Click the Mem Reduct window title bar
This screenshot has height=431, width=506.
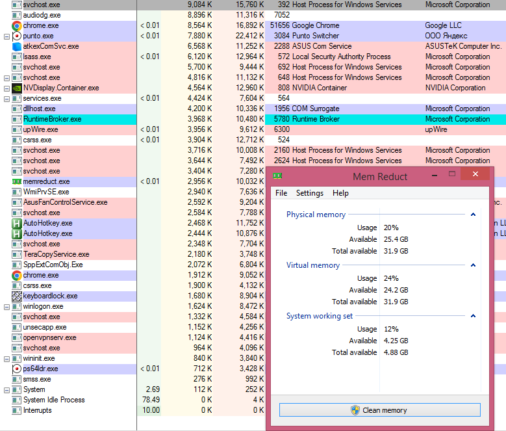(380, 176)
